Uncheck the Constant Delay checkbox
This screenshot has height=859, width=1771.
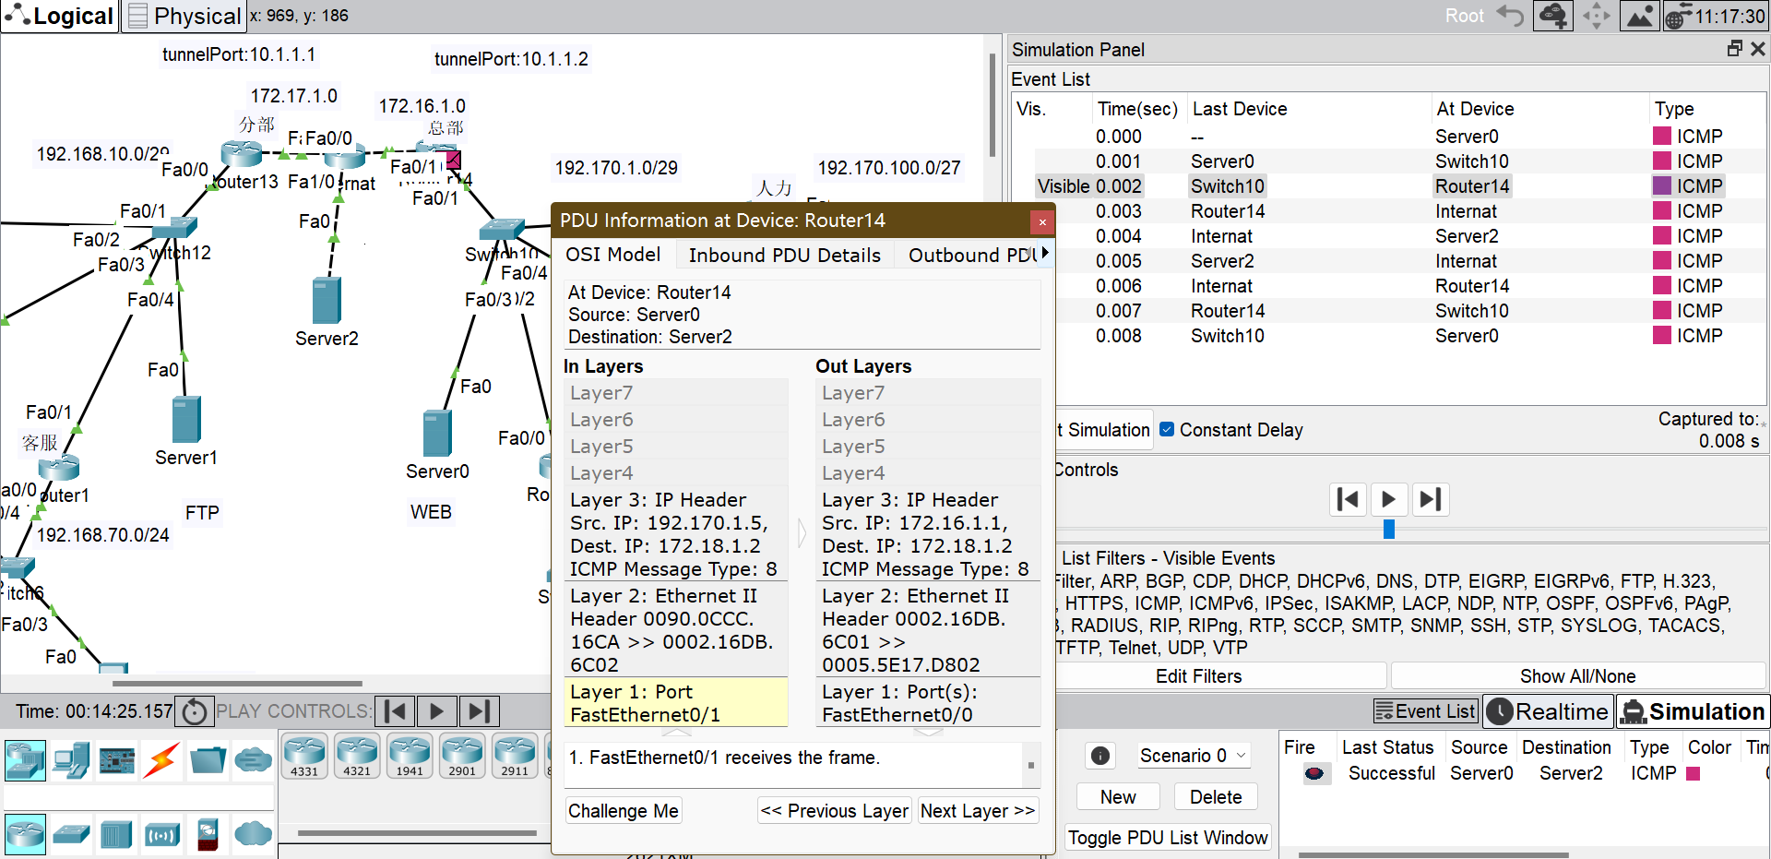[1167, 429]
